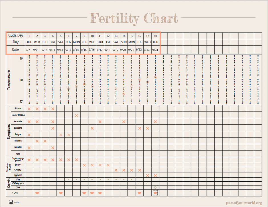Screen dimensions: 268x207
Task: Uncheck the Irritable mark on cycle day 4
Action: [x=53, y=148]
